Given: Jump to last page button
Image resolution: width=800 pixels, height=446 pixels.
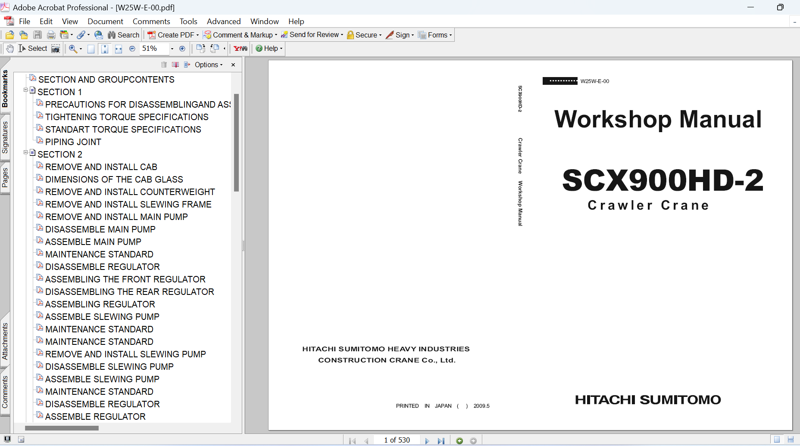Looking at the screenshot, I should [441, 440].
